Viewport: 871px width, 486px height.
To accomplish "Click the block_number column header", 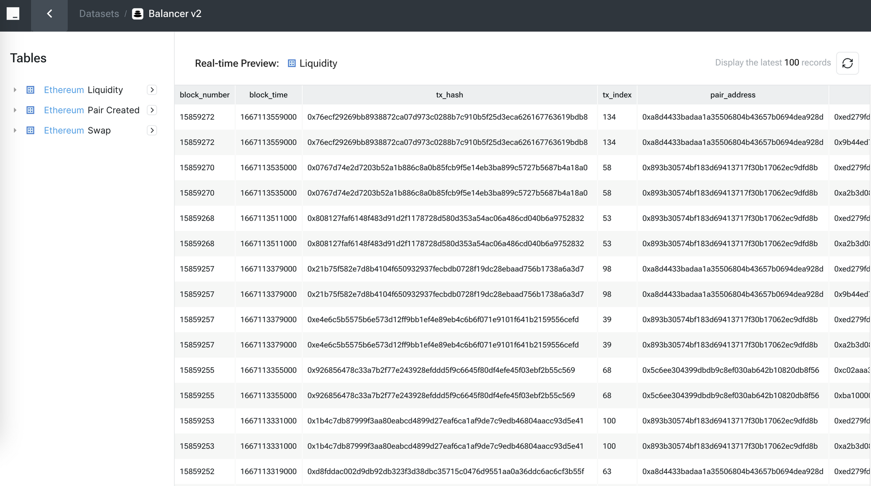I will tap(204, 95).
